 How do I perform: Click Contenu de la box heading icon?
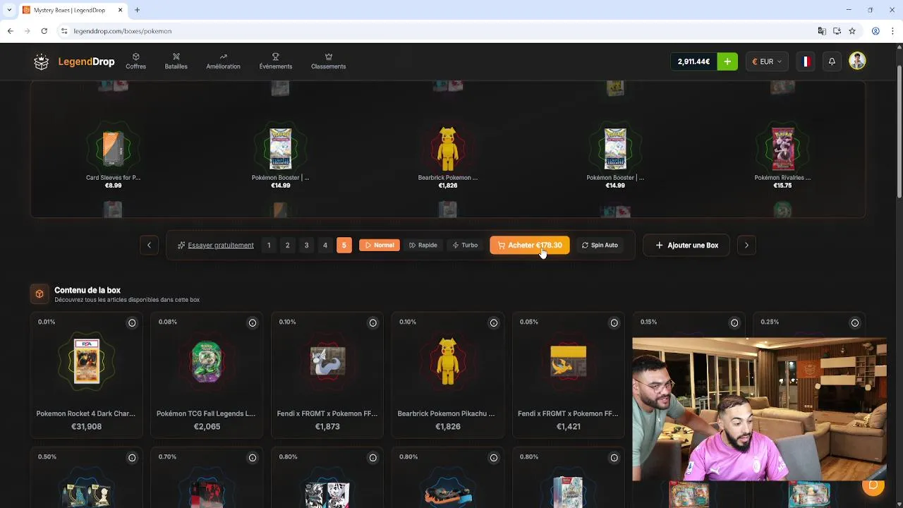coord(40,294)
